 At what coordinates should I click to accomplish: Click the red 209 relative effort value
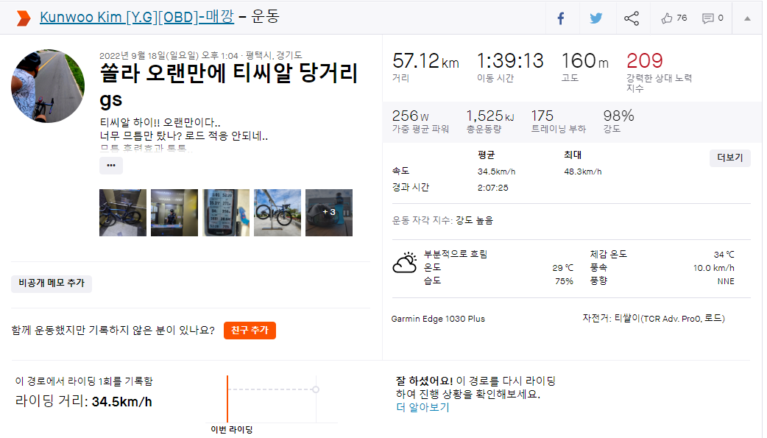(x=645, y=61)
